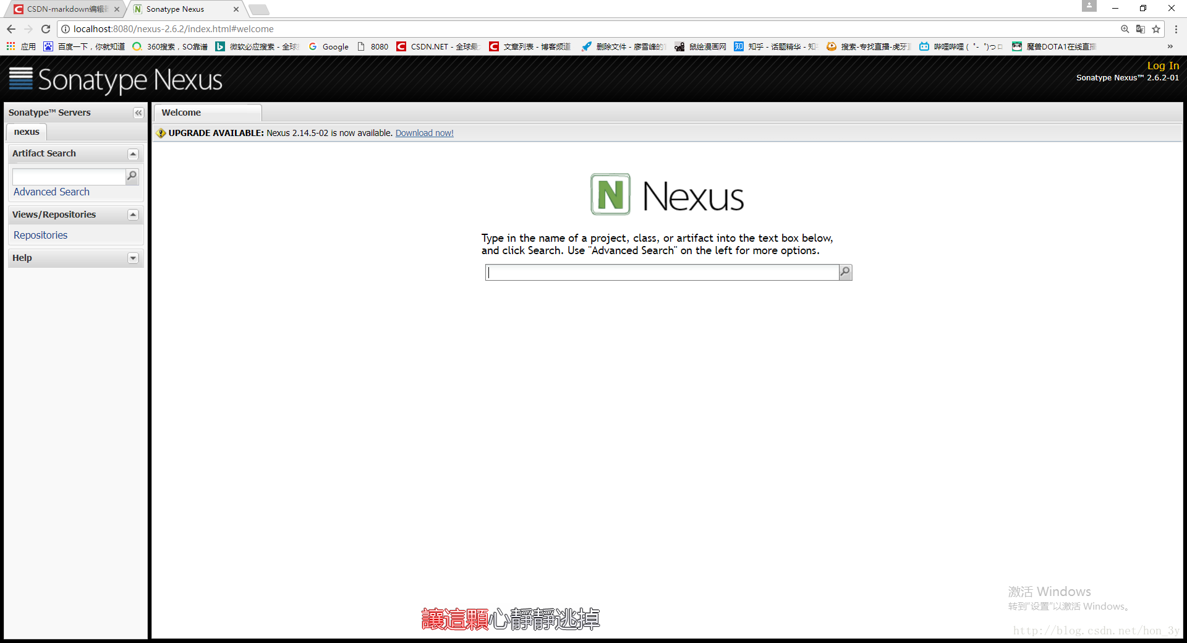Open the 鼠绘漫画网 bookmark

point(700,46)
